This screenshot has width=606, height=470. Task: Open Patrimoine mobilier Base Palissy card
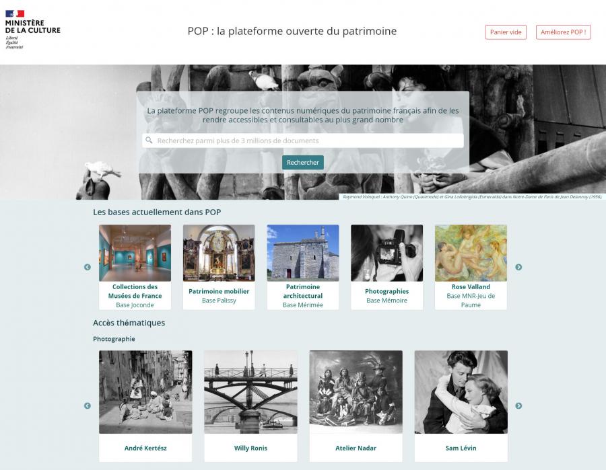coord(219,267)
